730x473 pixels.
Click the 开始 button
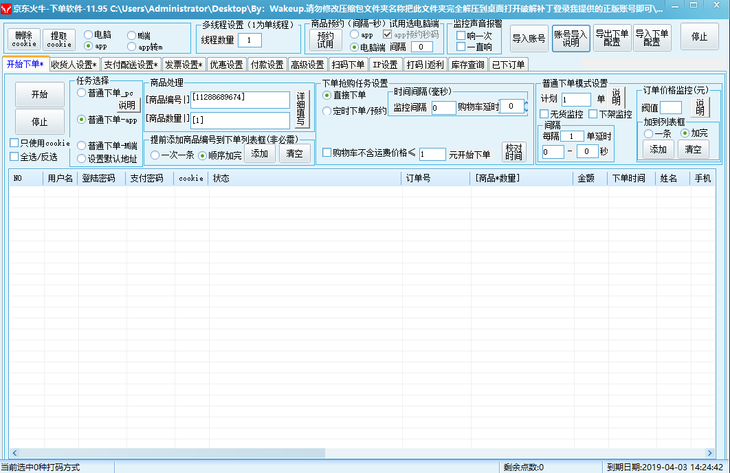point(40,94)
